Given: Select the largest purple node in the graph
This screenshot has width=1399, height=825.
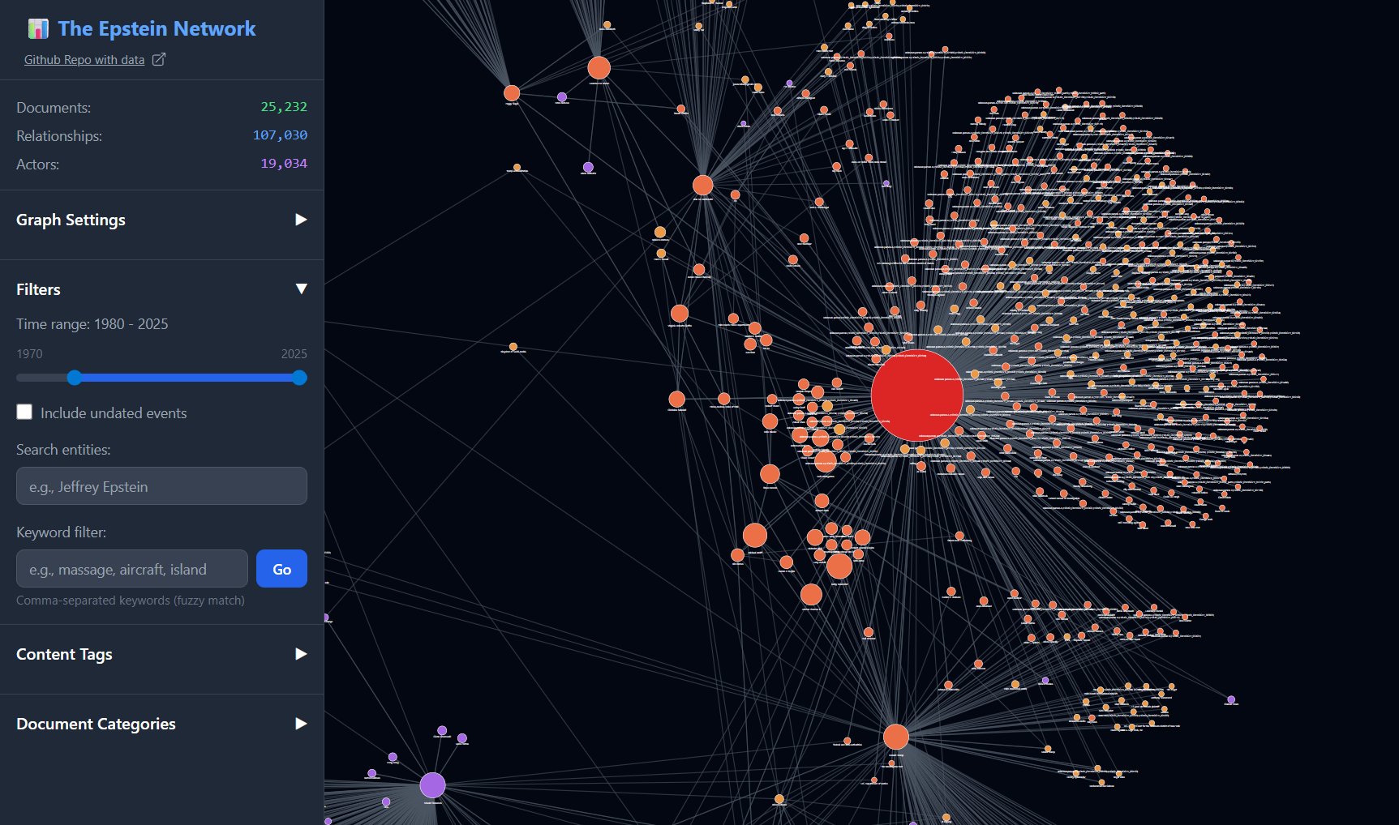Looking at the screenshot, I should click(432, 785).
